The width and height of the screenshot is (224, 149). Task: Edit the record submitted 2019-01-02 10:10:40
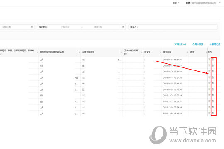[209, 89]
